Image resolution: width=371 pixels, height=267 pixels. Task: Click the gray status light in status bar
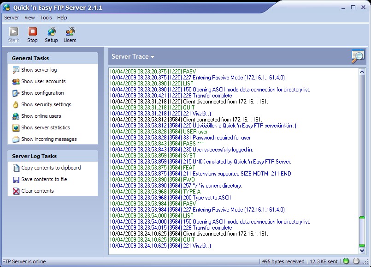(356, 261)
